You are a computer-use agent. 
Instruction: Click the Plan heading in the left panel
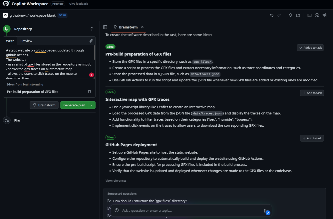point(18,120)
